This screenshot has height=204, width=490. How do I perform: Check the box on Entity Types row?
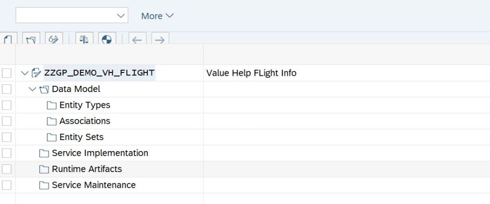(x=7, y=105)
